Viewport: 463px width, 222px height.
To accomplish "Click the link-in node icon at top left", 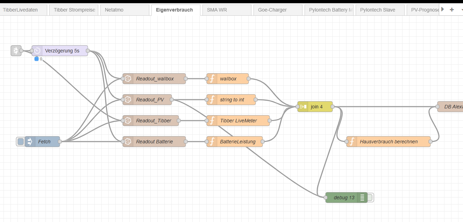I will [x=15, y=51].
